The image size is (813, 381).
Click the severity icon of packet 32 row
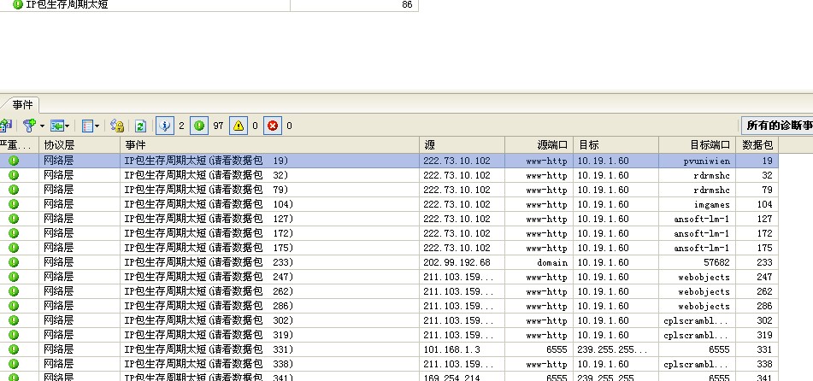click(14, 175)
